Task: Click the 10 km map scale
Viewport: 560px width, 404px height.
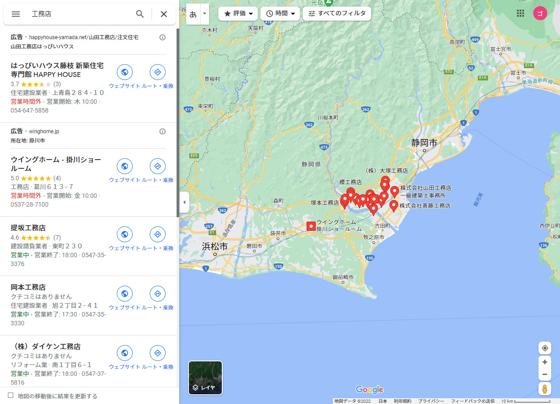Action: (x=526, y=401)
